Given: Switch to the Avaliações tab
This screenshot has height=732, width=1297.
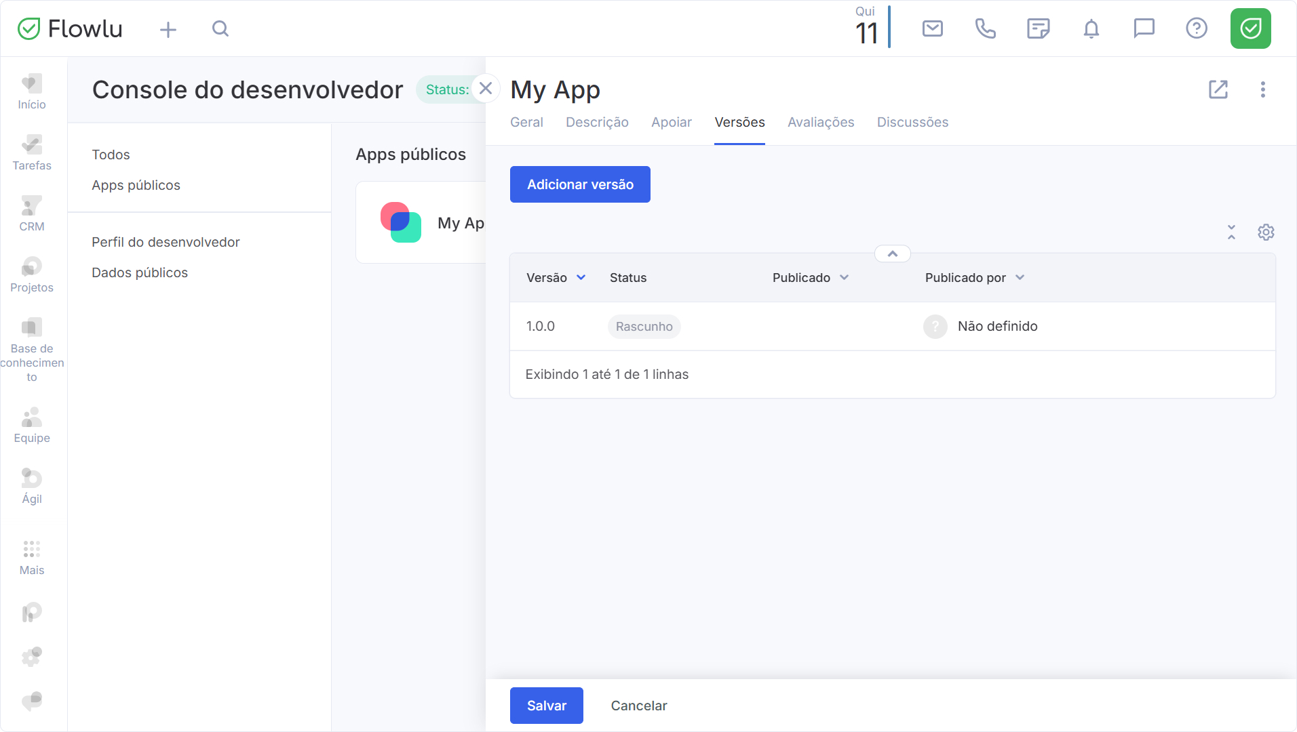Looking at the screenshot, I should pyautogui.click(x=821, y=122).
